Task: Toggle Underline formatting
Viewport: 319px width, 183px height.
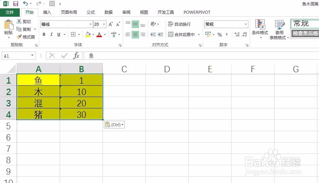Action: tap(59, 34)
